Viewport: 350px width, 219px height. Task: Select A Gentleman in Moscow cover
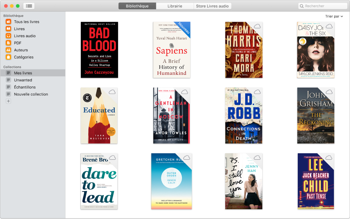[171, 116]
